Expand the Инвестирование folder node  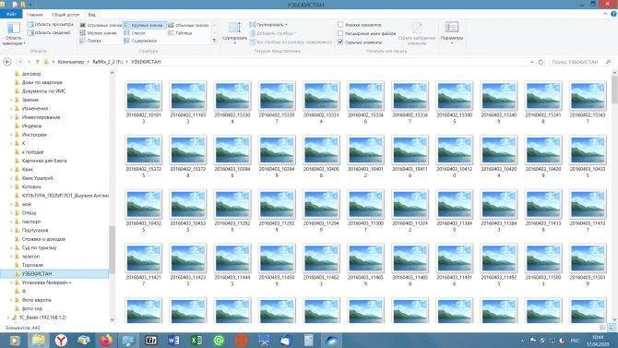[11, 117]
